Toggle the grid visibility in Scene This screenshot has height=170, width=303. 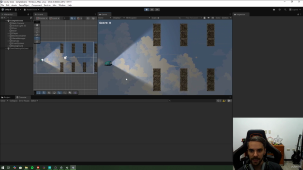[x=71, y=18]
